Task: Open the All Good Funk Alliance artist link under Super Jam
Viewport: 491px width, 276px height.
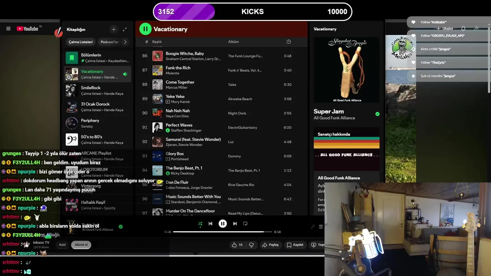Action: 334,118
